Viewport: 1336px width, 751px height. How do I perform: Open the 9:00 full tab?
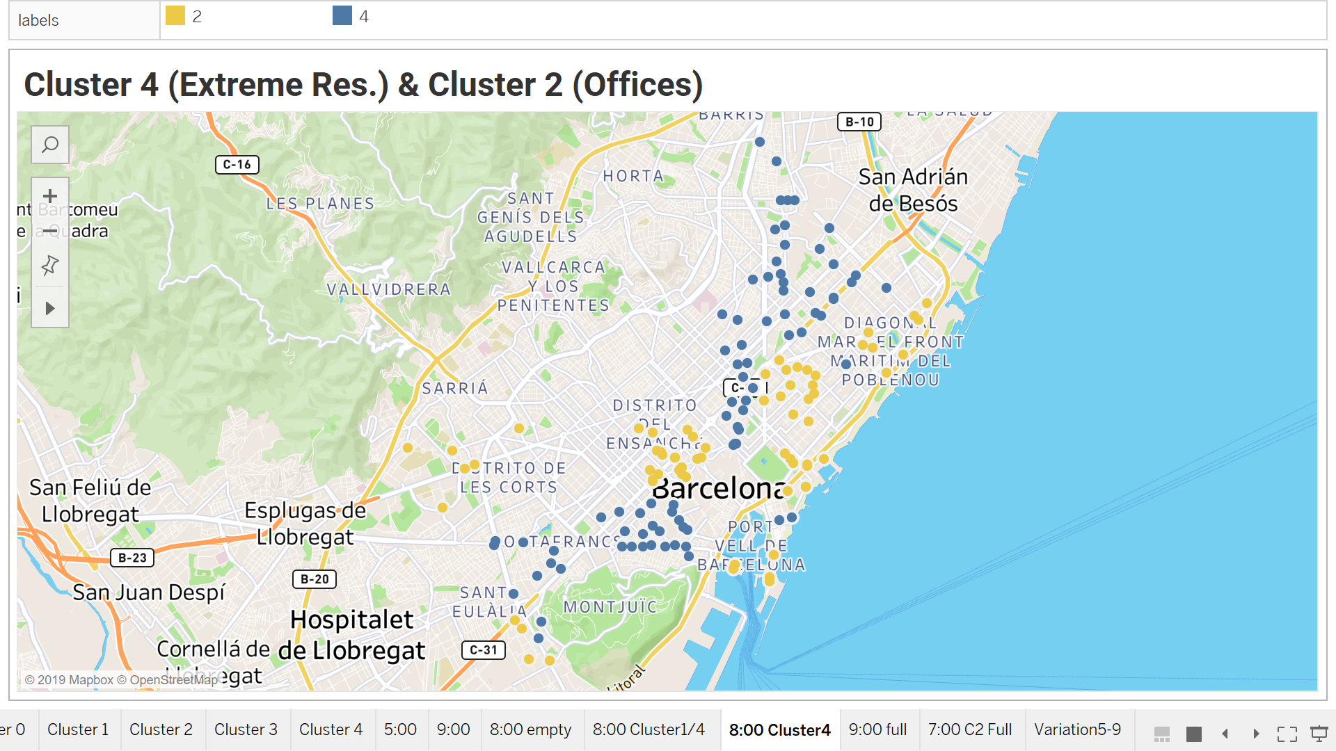click(877, 729)
